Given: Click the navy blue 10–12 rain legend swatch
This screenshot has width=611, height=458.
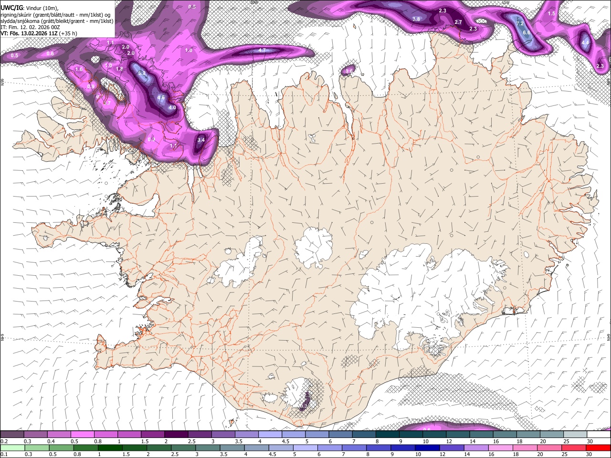Looking at the screenshot, I should 426,448.
